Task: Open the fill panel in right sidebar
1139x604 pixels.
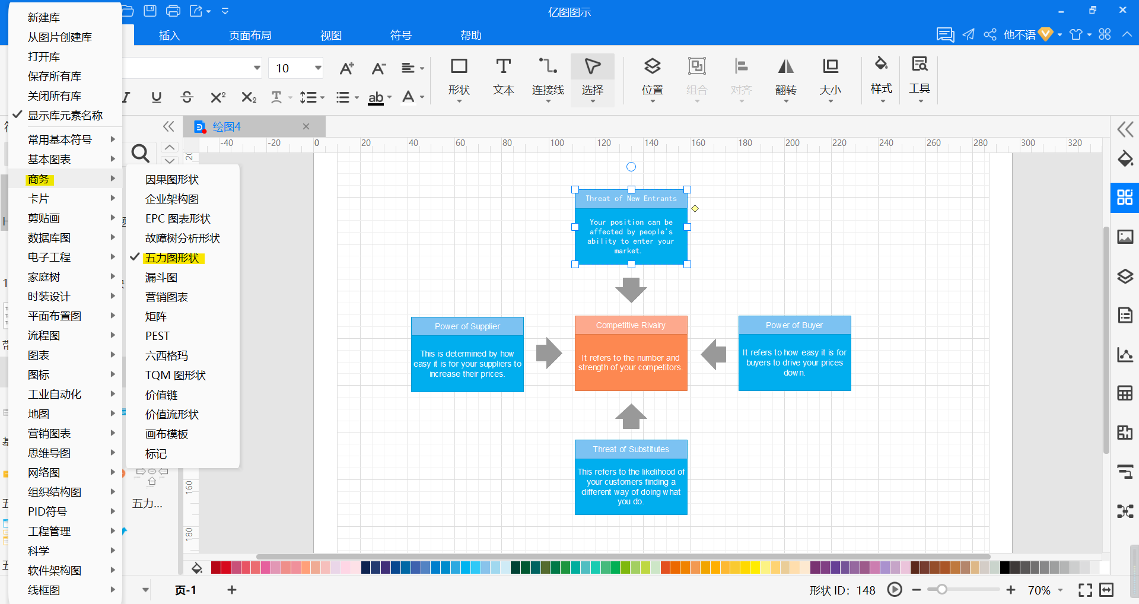Action: point(1125,158)
